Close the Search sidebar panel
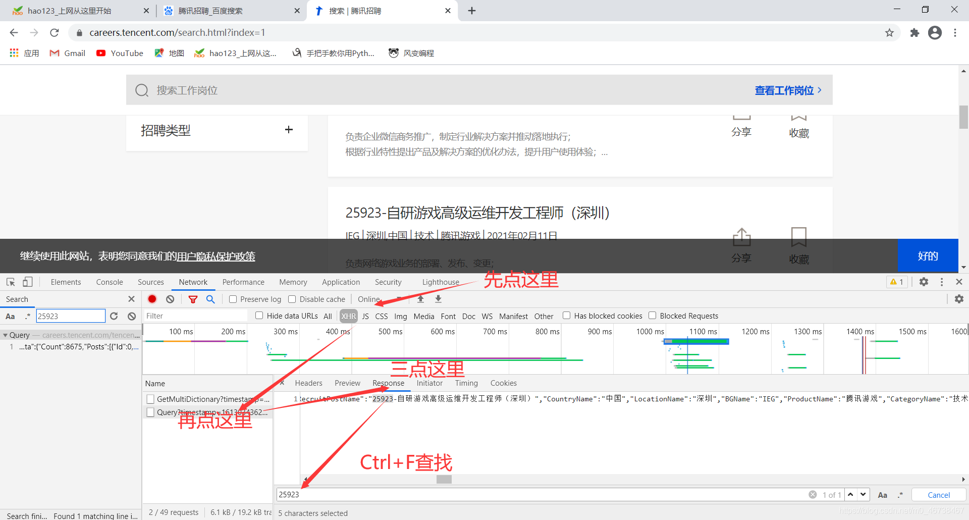 [131, 299]
